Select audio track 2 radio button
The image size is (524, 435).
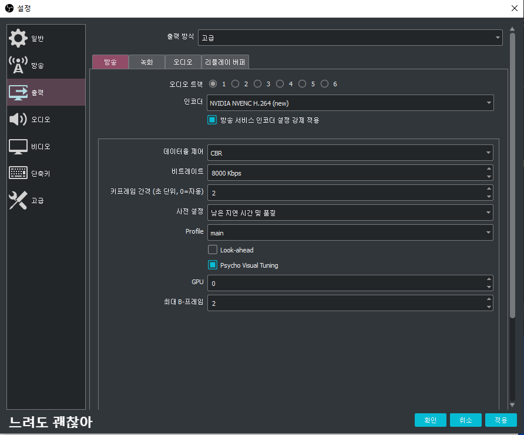(235, 84)
